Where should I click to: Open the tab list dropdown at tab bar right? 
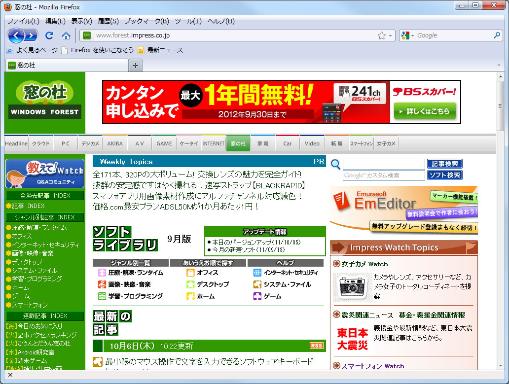pos(498,65)
